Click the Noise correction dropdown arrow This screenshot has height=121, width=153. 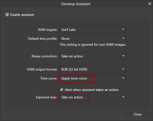(123, 56)
